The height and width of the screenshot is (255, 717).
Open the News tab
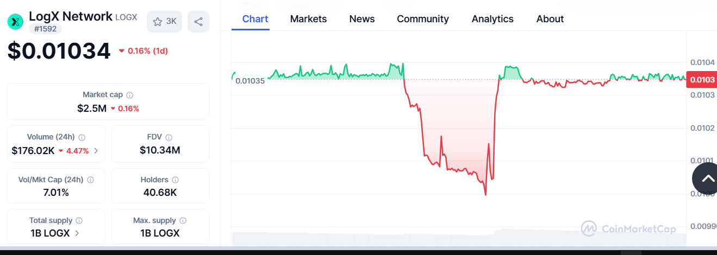362,19
